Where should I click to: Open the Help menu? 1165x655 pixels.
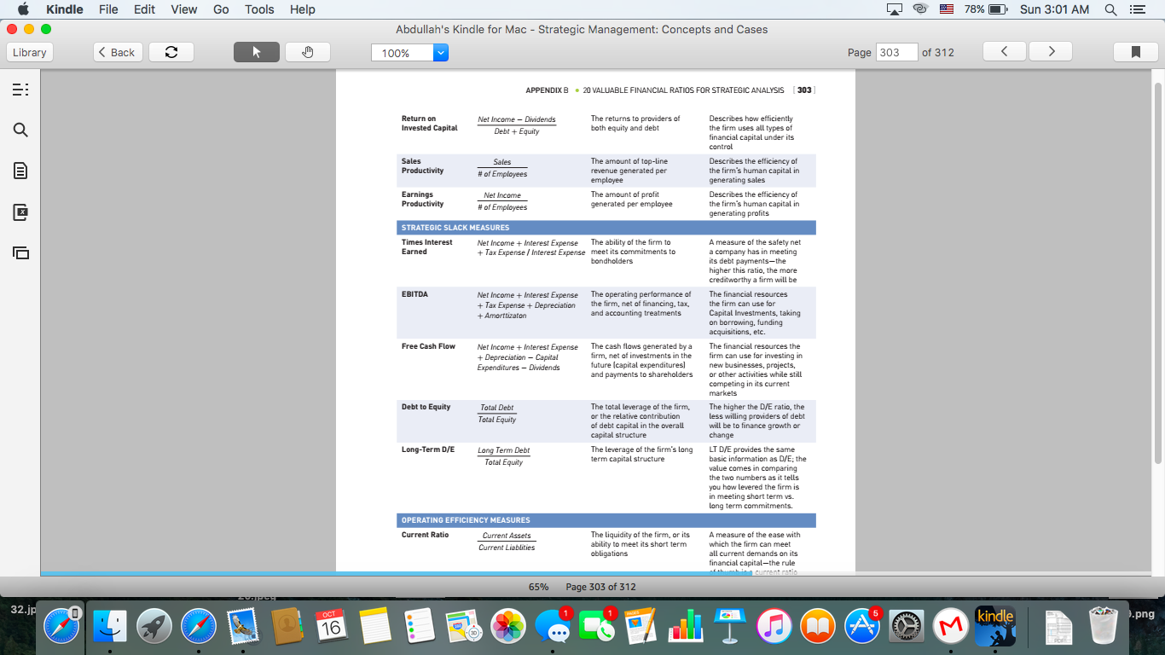click(303, 9)
